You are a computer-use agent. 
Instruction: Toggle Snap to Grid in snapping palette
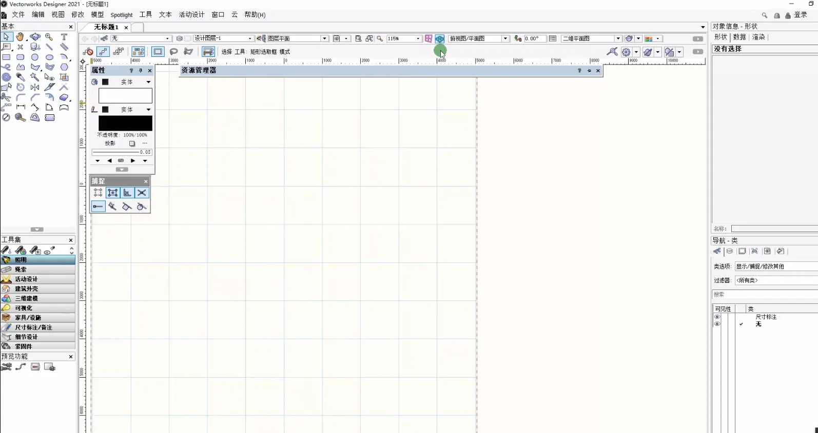98,193
